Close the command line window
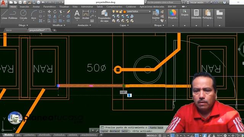This screenshot has height=137, width=244. pyautogui.click(x=93, y=131)
